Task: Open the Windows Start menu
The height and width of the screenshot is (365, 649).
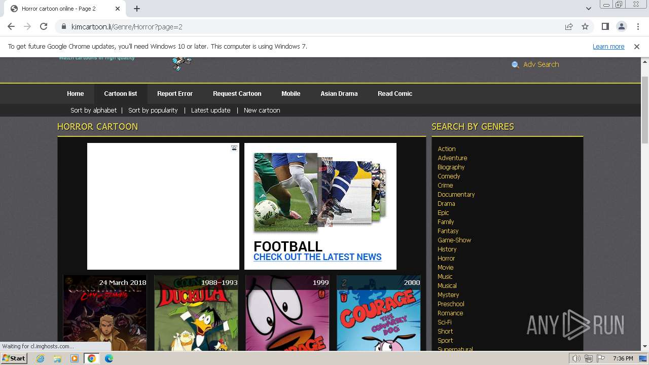Action: point(14,358)
